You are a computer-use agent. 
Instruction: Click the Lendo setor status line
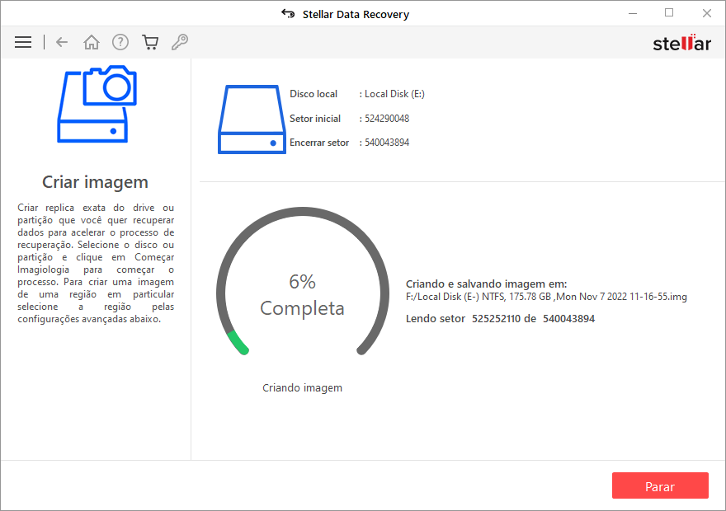click(500, 318)
